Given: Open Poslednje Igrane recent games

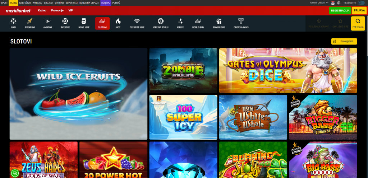Looking at the screenshot, I should pyautogui.click(x=318, y=23).
